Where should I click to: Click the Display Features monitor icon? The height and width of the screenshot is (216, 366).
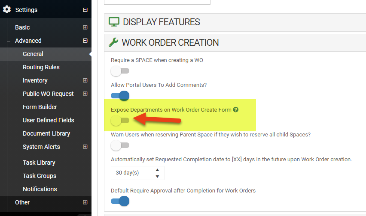[114, 22]
